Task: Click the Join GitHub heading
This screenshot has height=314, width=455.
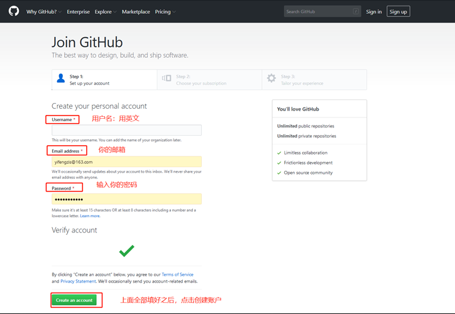Action: point(87,42)
